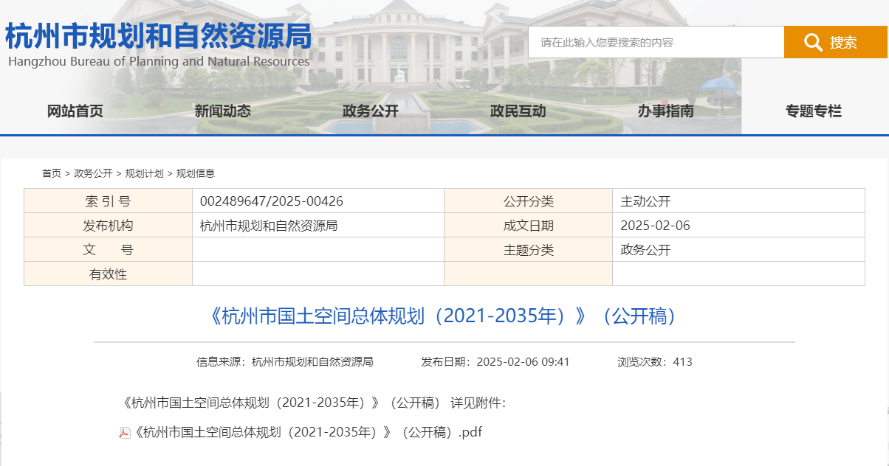Image resolution: width=889 pixels, height=466 pixels.
Task: Go to the 新闻动态 navigation item
Action: tap(223, 111)
